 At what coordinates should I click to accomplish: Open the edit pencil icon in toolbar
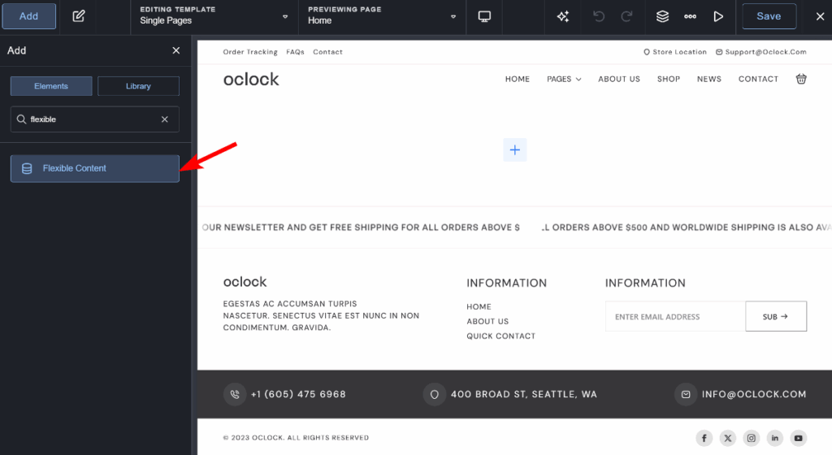point(78,16)
